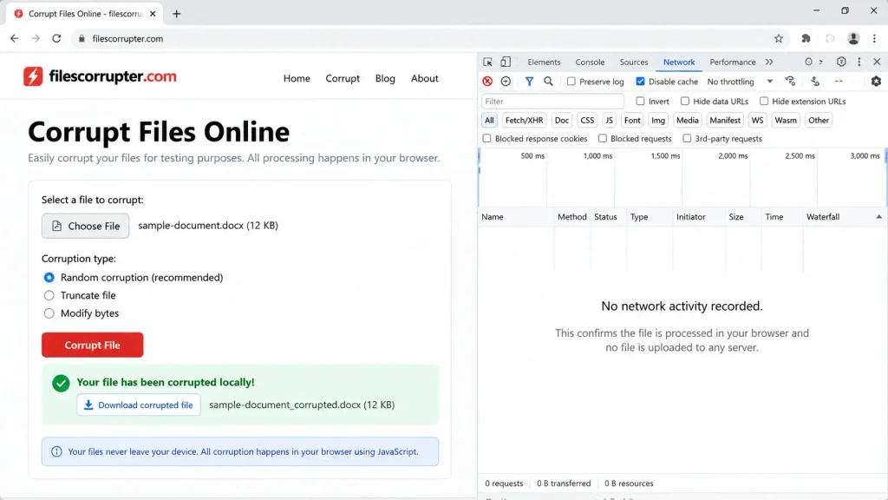Sort by the Waterfall column arrow

pyautogui.click(x=879, y=216)
